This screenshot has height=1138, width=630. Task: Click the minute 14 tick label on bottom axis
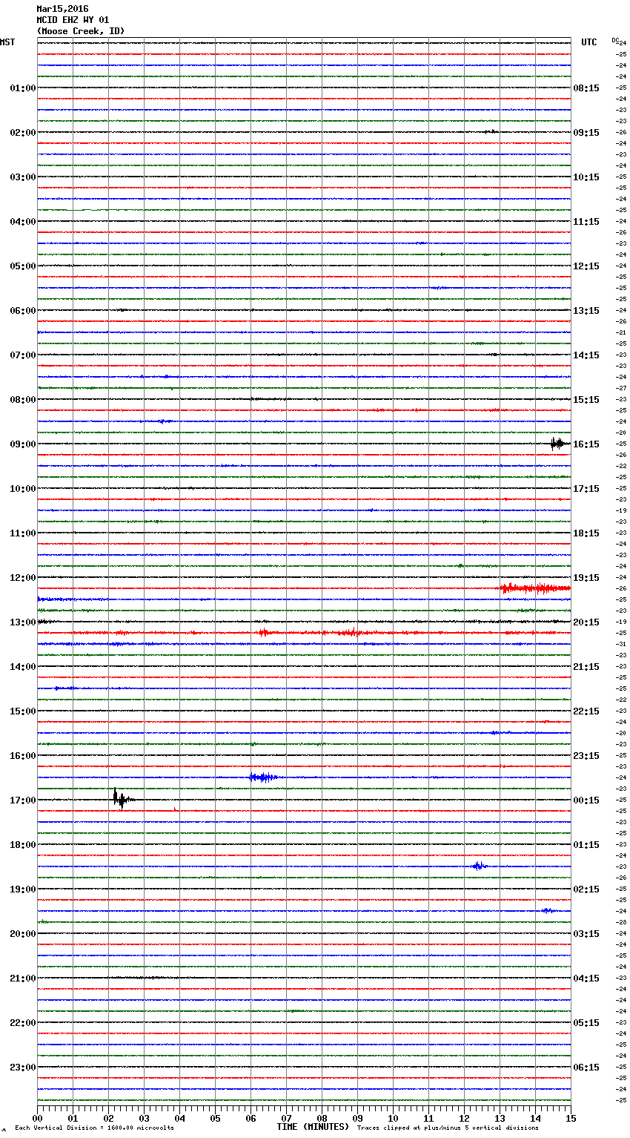tap(536, 1118)
